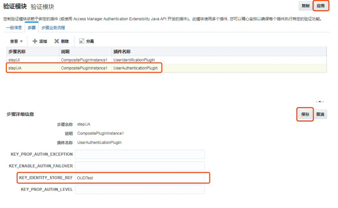
Task: Click UserAuthenticationPlugIn value in step details
Action: tap(100, 143)
